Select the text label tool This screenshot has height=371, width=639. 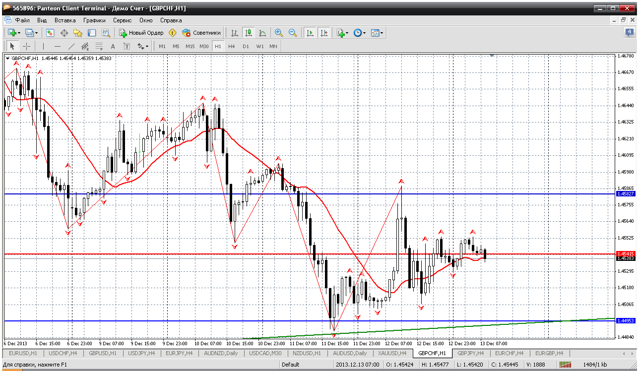pyautogui.click(x=127, y=46)
